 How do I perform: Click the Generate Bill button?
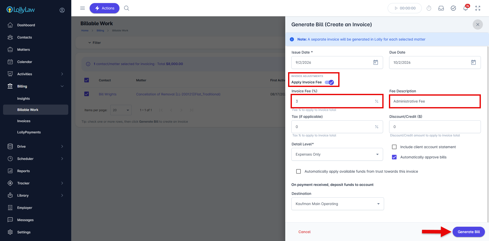(x=469, y=232)
